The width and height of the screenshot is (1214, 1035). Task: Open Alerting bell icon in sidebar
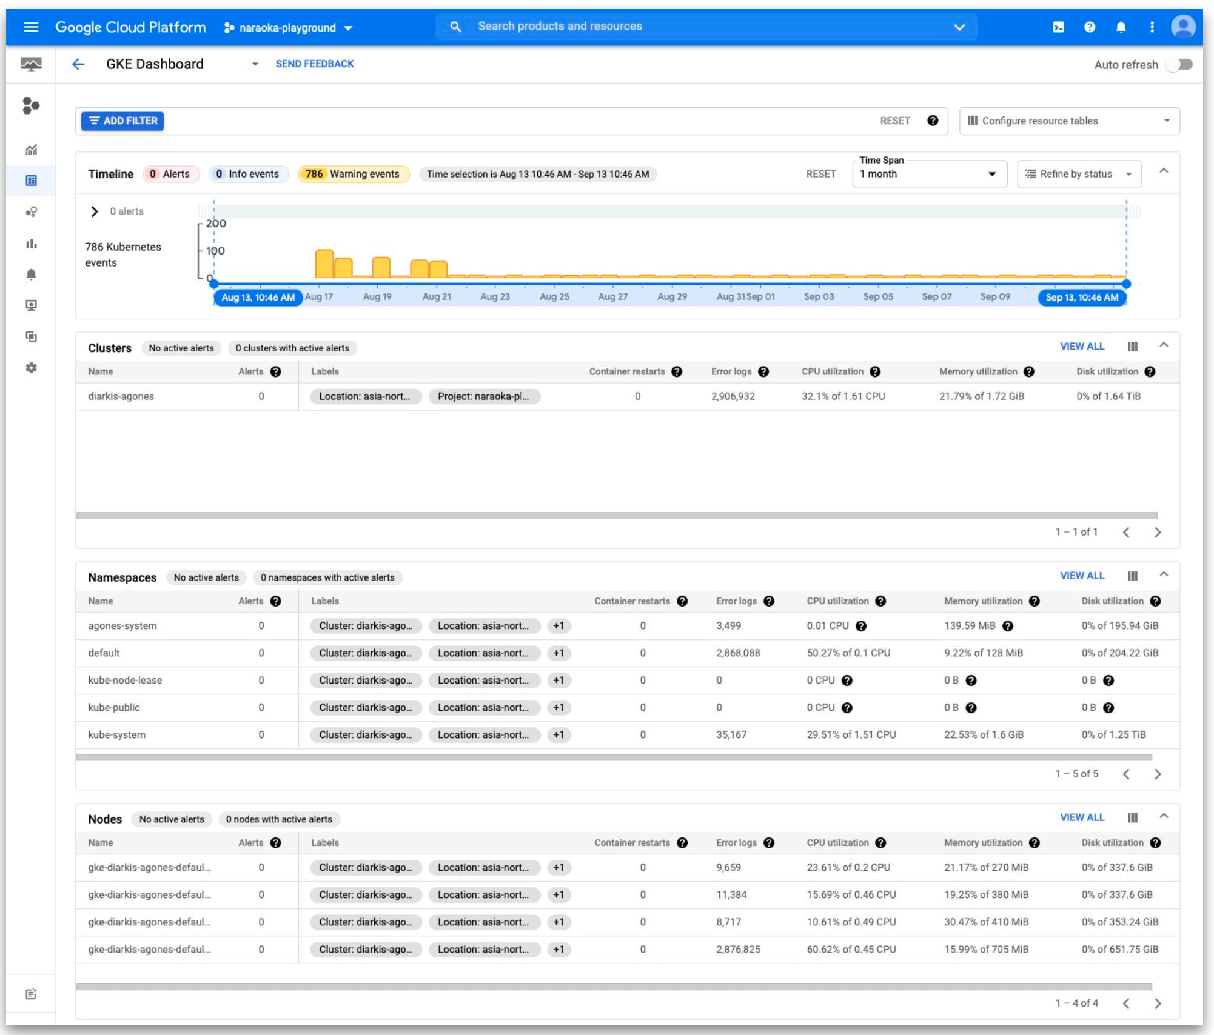[x=31, y=275]
